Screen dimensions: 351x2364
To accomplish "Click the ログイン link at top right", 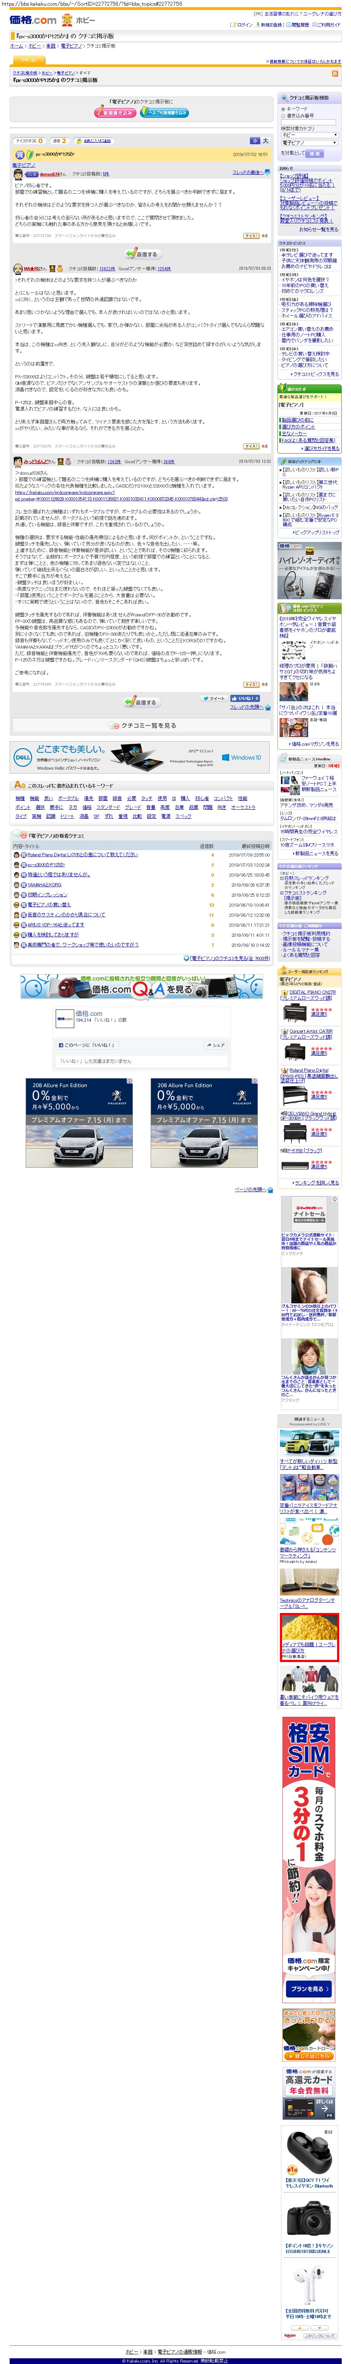I will (x=244, y=25).
